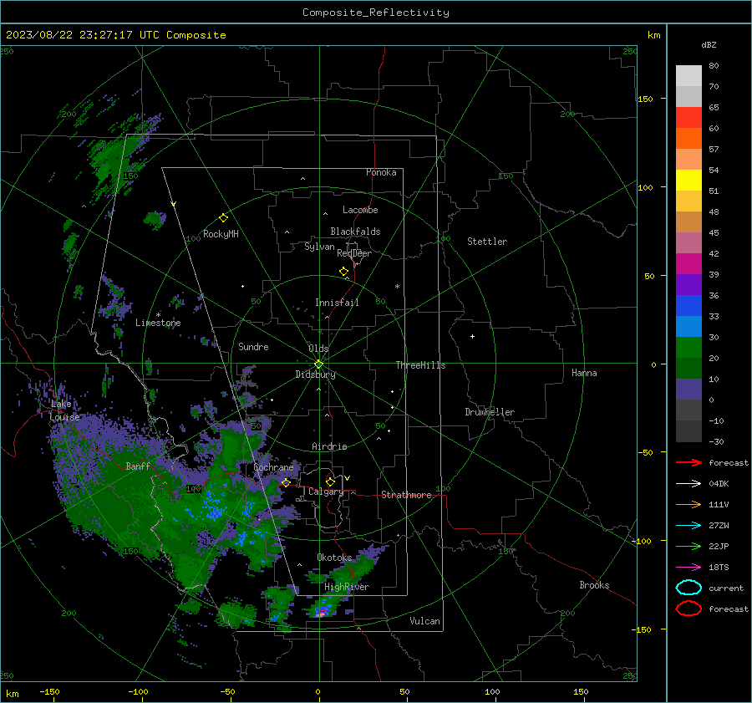This screenshot has height=703, width=752.
Task: Click the ThreeHills city label
Action: 420,365
